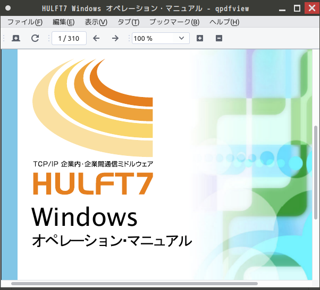Click the HULFT7 logo text on page
This screenshot has height=290, width=320.
(x=93, y=183)
